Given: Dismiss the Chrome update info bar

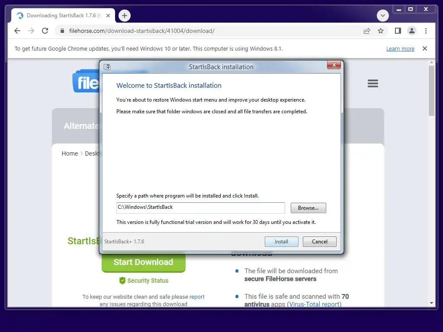Looking at the screenshot, I should tap(425, 48).
